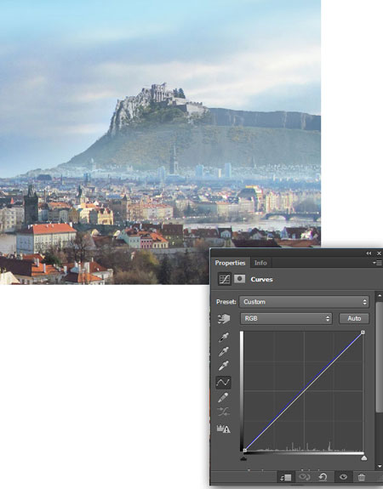The image size is (383, 489).
Task: Click the smooth curve values icon
Action: point(224,412)
